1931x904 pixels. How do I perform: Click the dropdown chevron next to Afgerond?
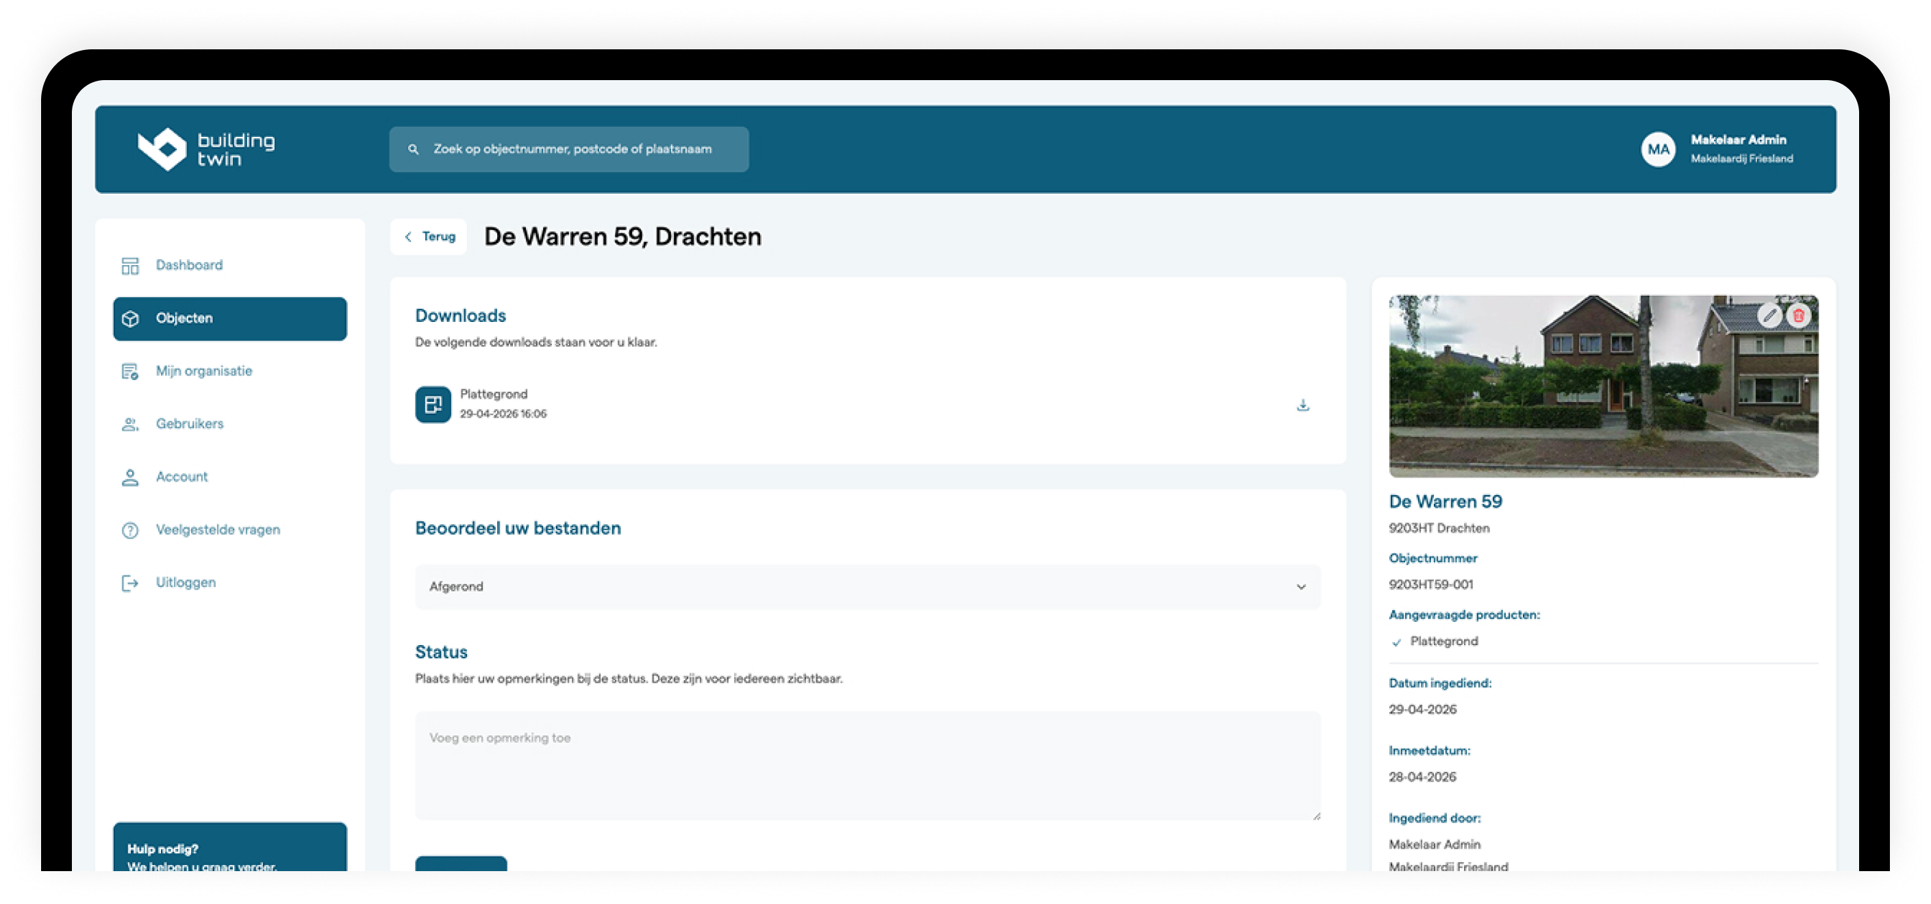tap(1300, 587)
